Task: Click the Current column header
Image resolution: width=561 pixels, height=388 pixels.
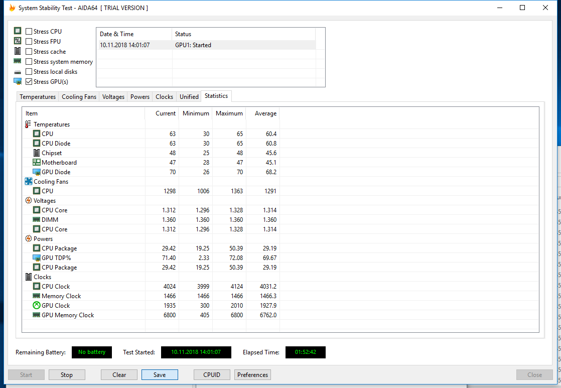Action: 162,113
